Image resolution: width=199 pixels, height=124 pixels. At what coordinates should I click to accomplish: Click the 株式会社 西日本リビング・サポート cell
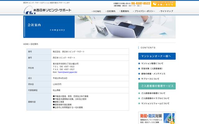pos(90,52)
